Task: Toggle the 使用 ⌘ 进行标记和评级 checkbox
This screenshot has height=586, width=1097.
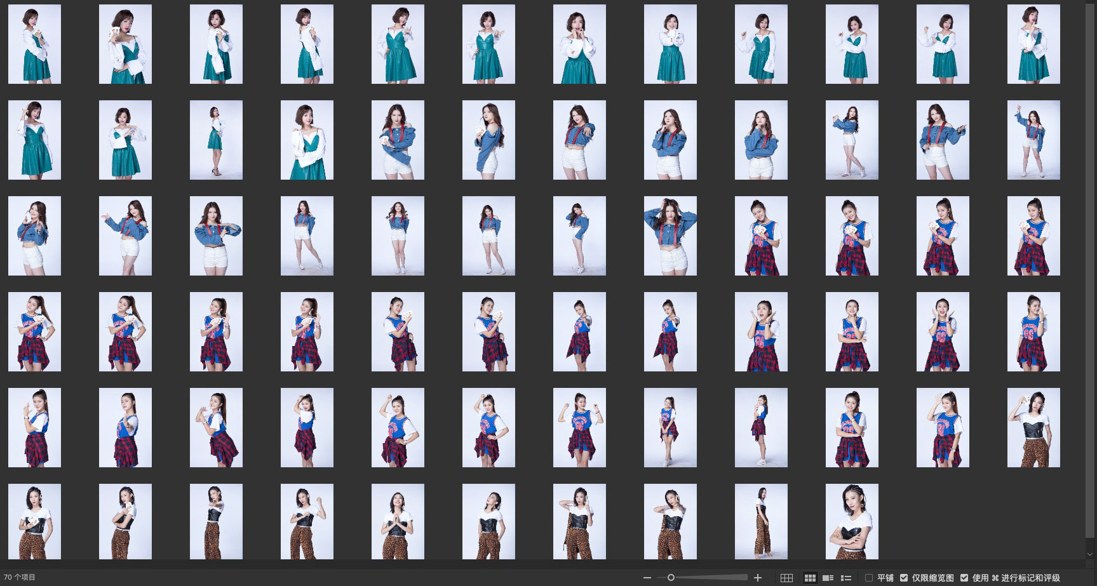Action: pos(964,578)
